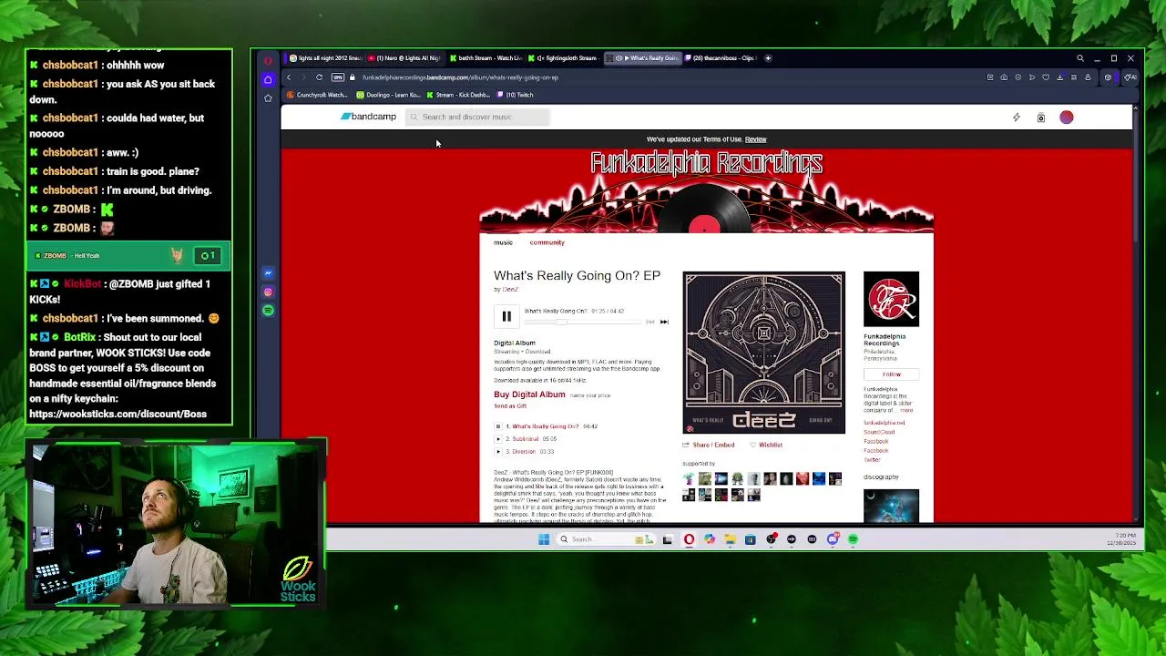Viewport: 1166px width, 656px height.
Task: Switch to the Nero @ Lights All Night tab
Action: click(405, 58)
